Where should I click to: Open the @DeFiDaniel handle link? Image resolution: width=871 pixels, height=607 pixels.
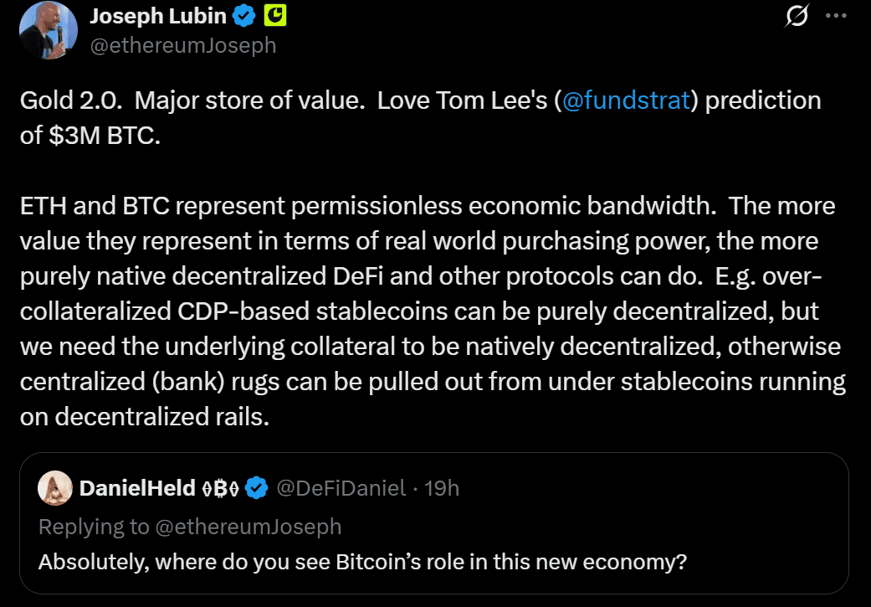pos(341,487)
